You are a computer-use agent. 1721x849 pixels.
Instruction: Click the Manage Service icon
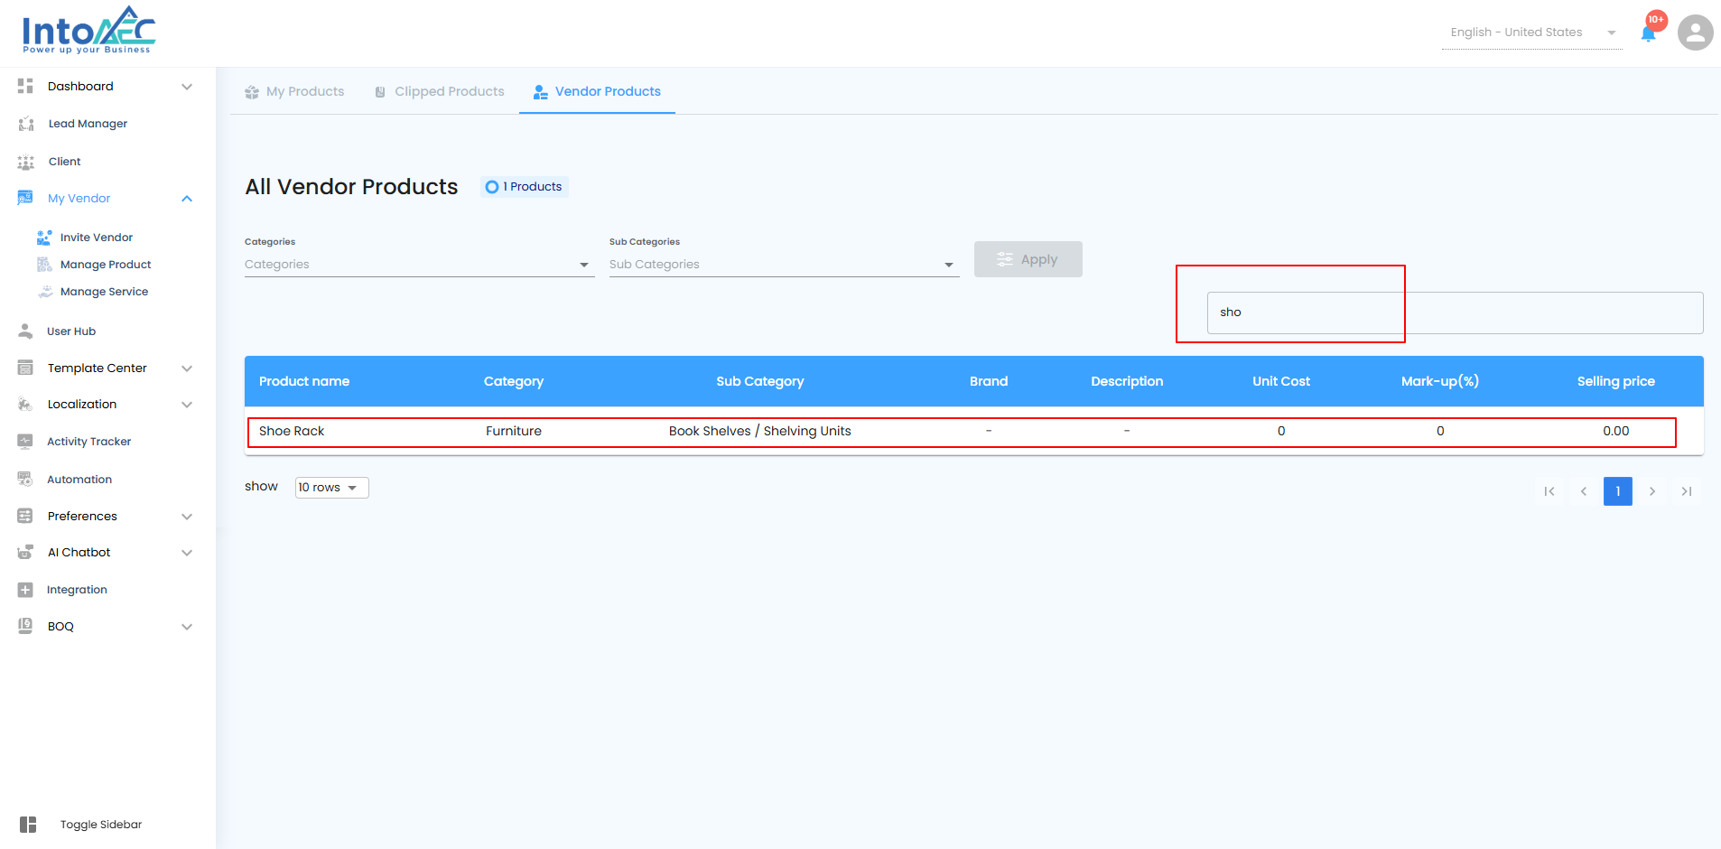(x=45, y=292)
